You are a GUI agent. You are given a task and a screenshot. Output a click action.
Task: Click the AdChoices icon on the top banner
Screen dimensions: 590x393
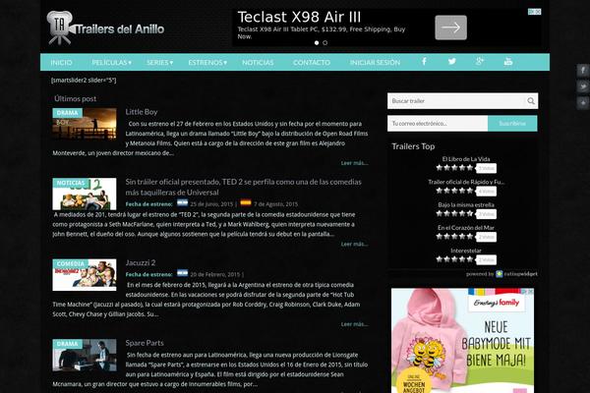click(x=534, y=12)
